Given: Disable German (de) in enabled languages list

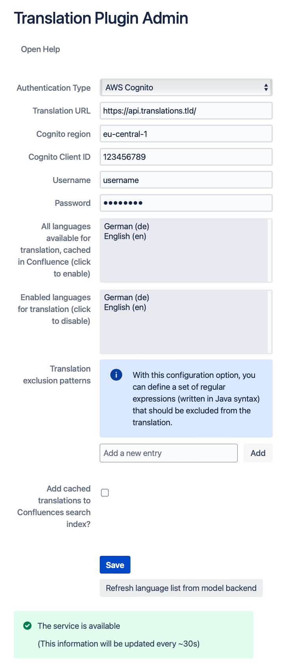Looking at the screenshot, I should [127, 297].
